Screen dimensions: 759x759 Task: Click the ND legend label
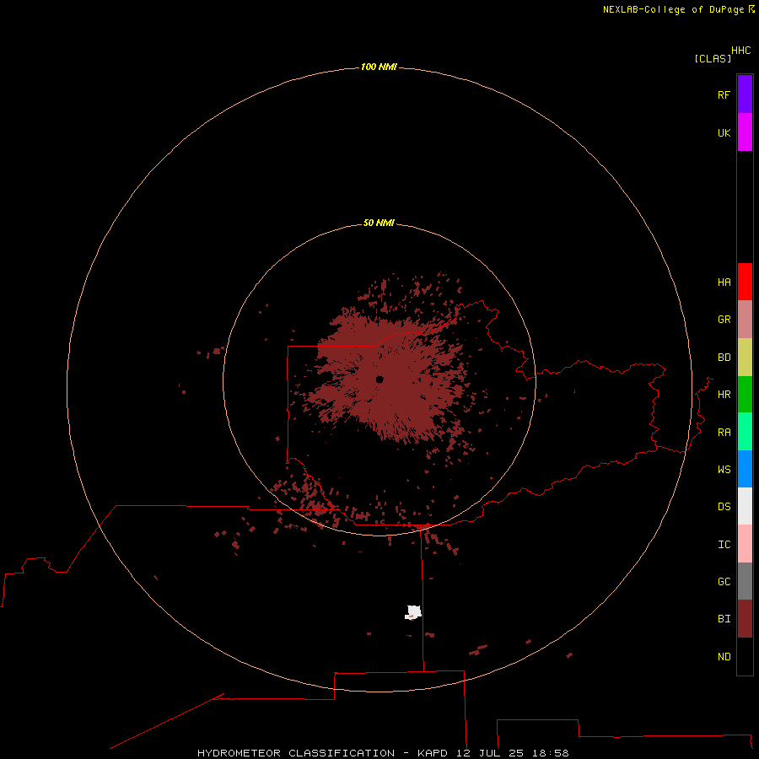724,657
